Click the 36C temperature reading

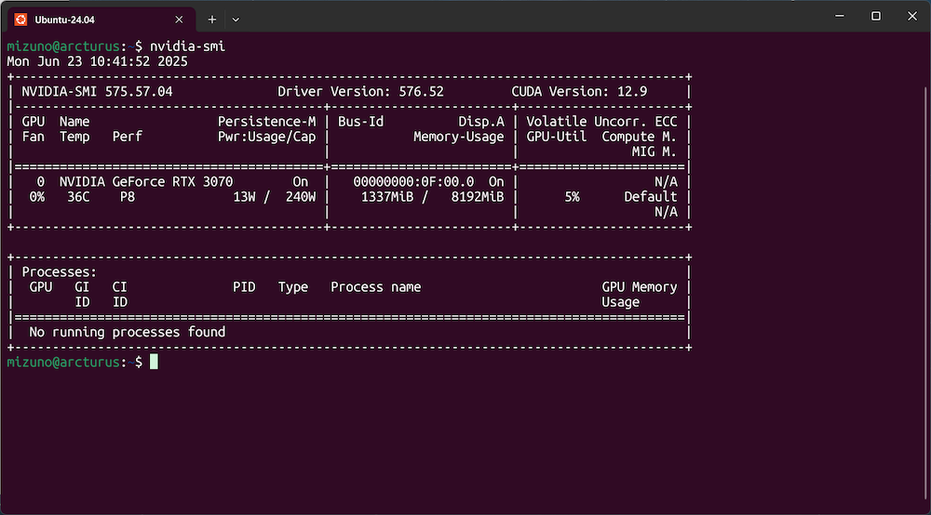point(78,197)
